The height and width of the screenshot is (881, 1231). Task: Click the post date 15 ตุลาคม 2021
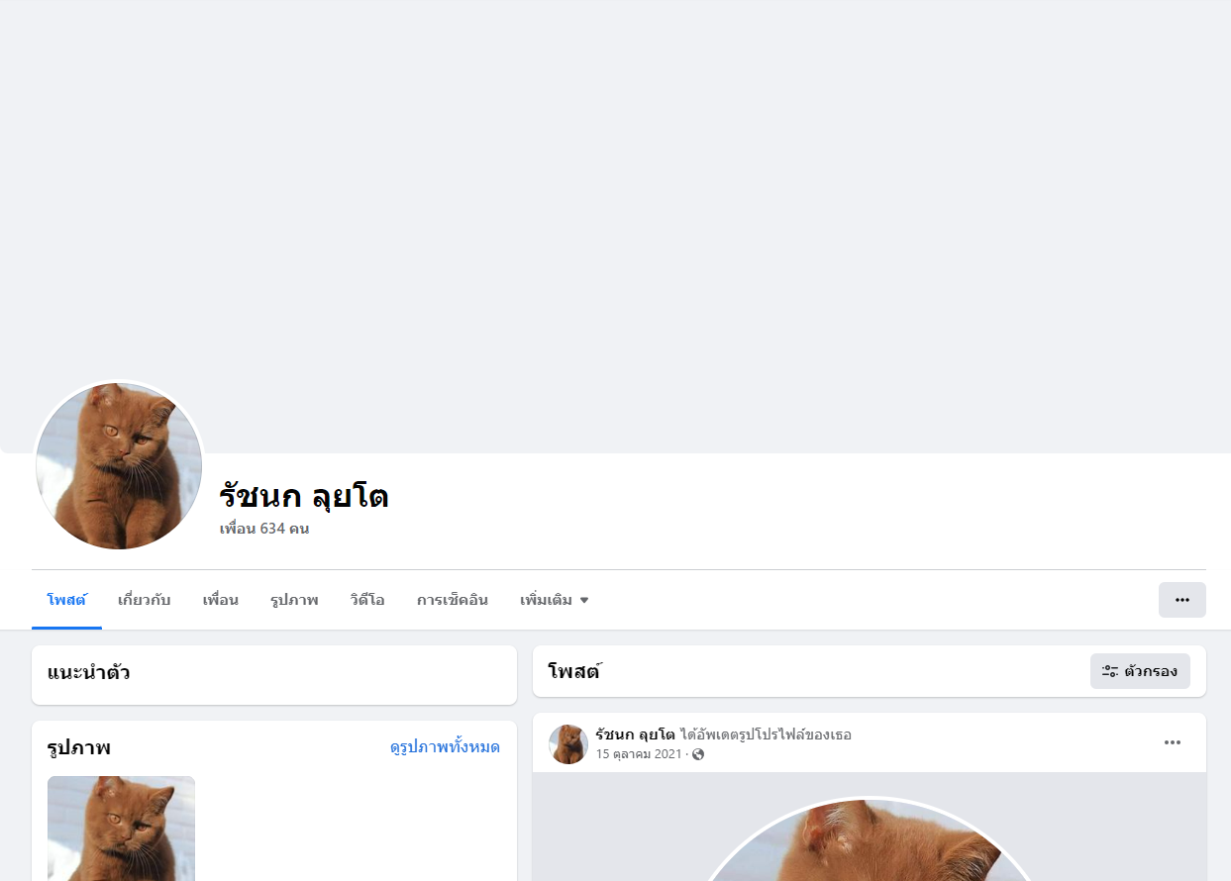pyautogui.click(x=639, y=754)
